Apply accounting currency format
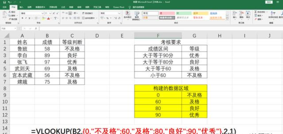The width and height of the screenshot is (283, 134). coord(102,18)
